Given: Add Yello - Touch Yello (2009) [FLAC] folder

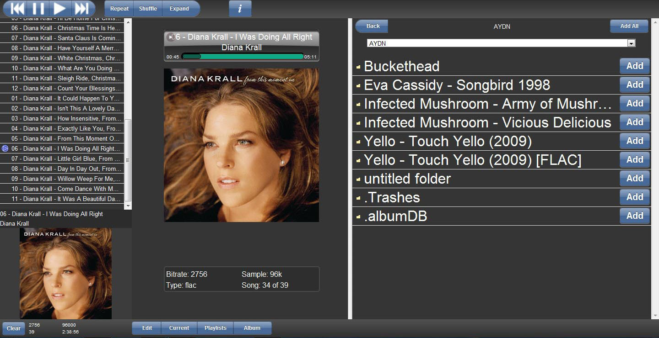Looking at the screenshot, I should point(635,159).
